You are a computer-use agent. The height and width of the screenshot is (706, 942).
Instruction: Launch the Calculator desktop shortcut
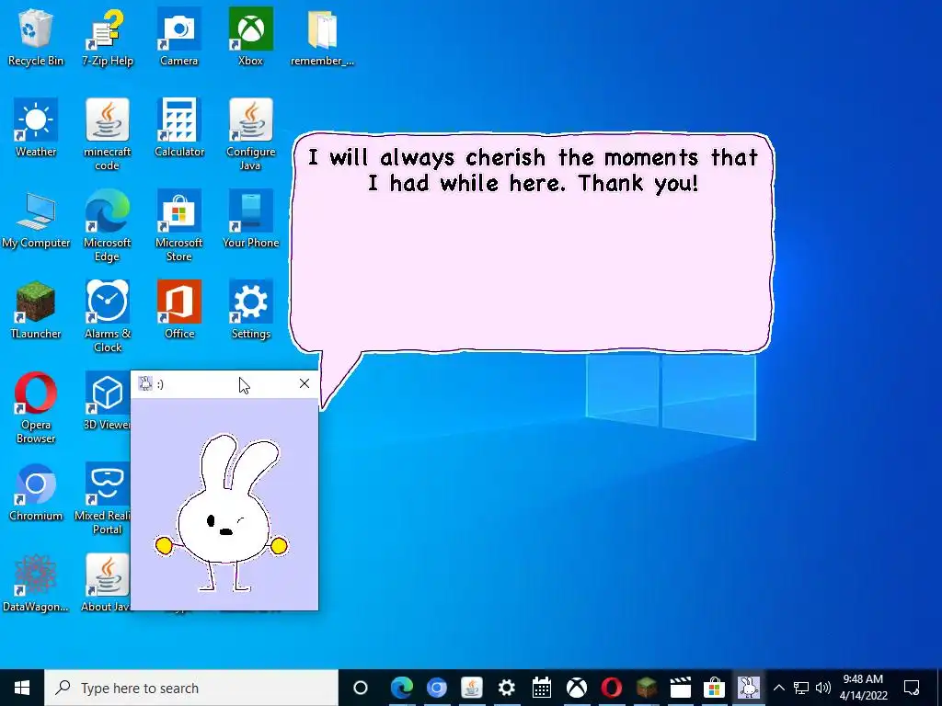click(179, 127)
